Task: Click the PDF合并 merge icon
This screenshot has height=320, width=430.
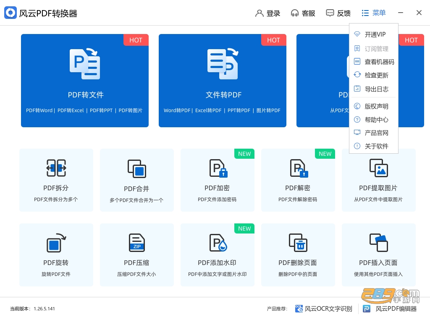Action: coord(137,169)
